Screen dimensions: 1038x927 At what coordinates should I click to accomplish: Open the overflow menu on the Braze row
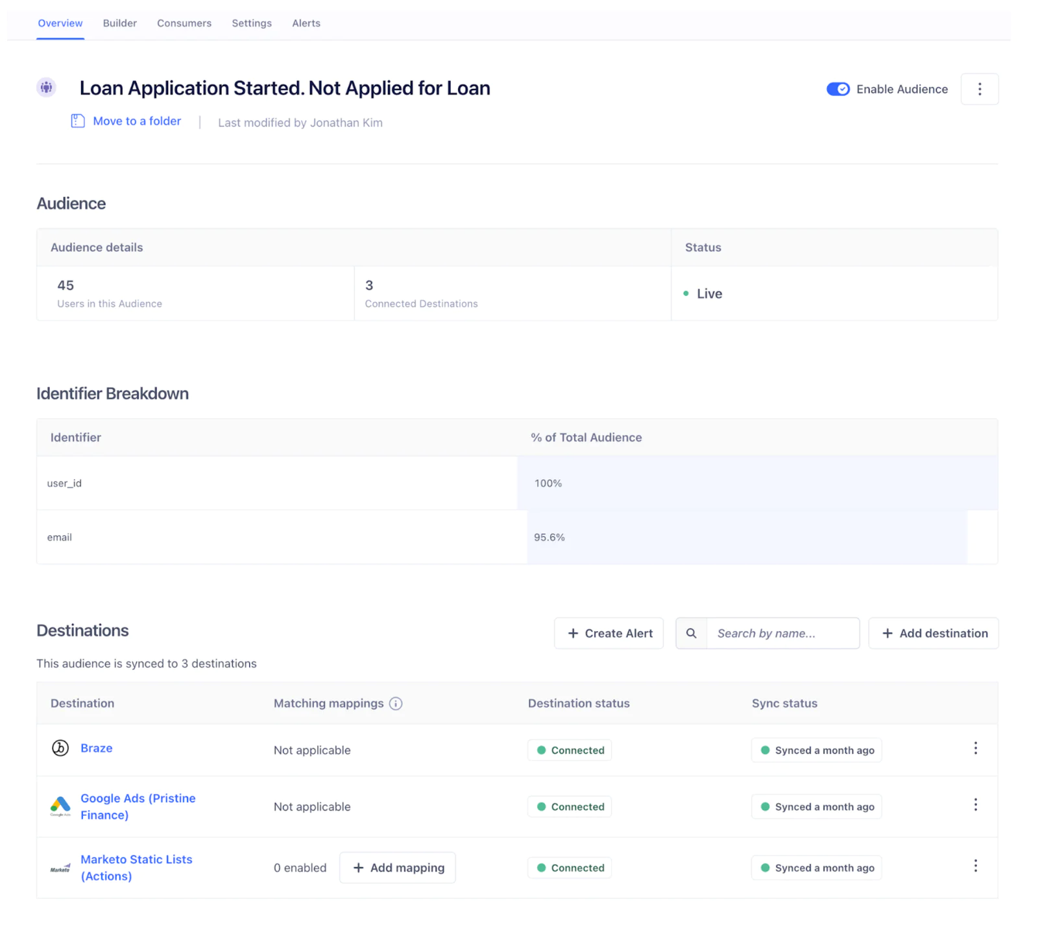click(976, 748)
